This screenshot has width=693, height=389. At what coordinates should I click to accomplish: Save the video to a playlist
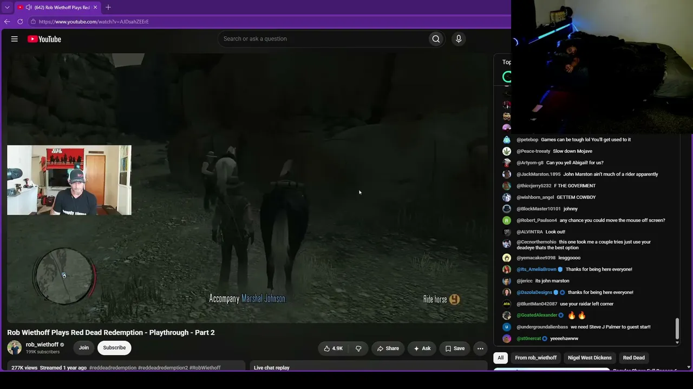coord(455,348)
